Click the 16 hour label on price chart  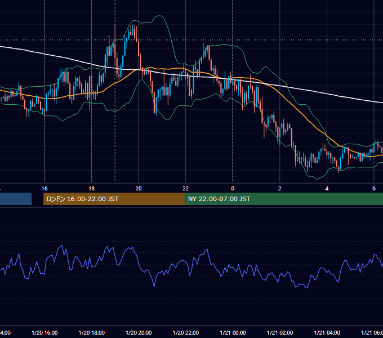[x=44, y=189]
